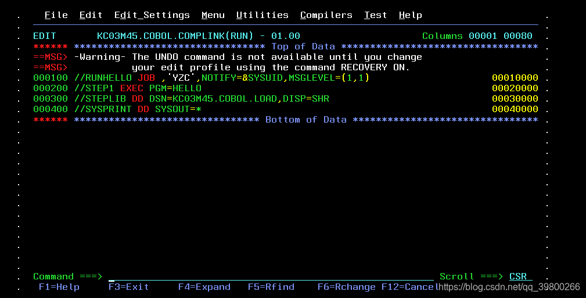
Task: Open the Compilers menu
Action: click(x=326, y=15)
